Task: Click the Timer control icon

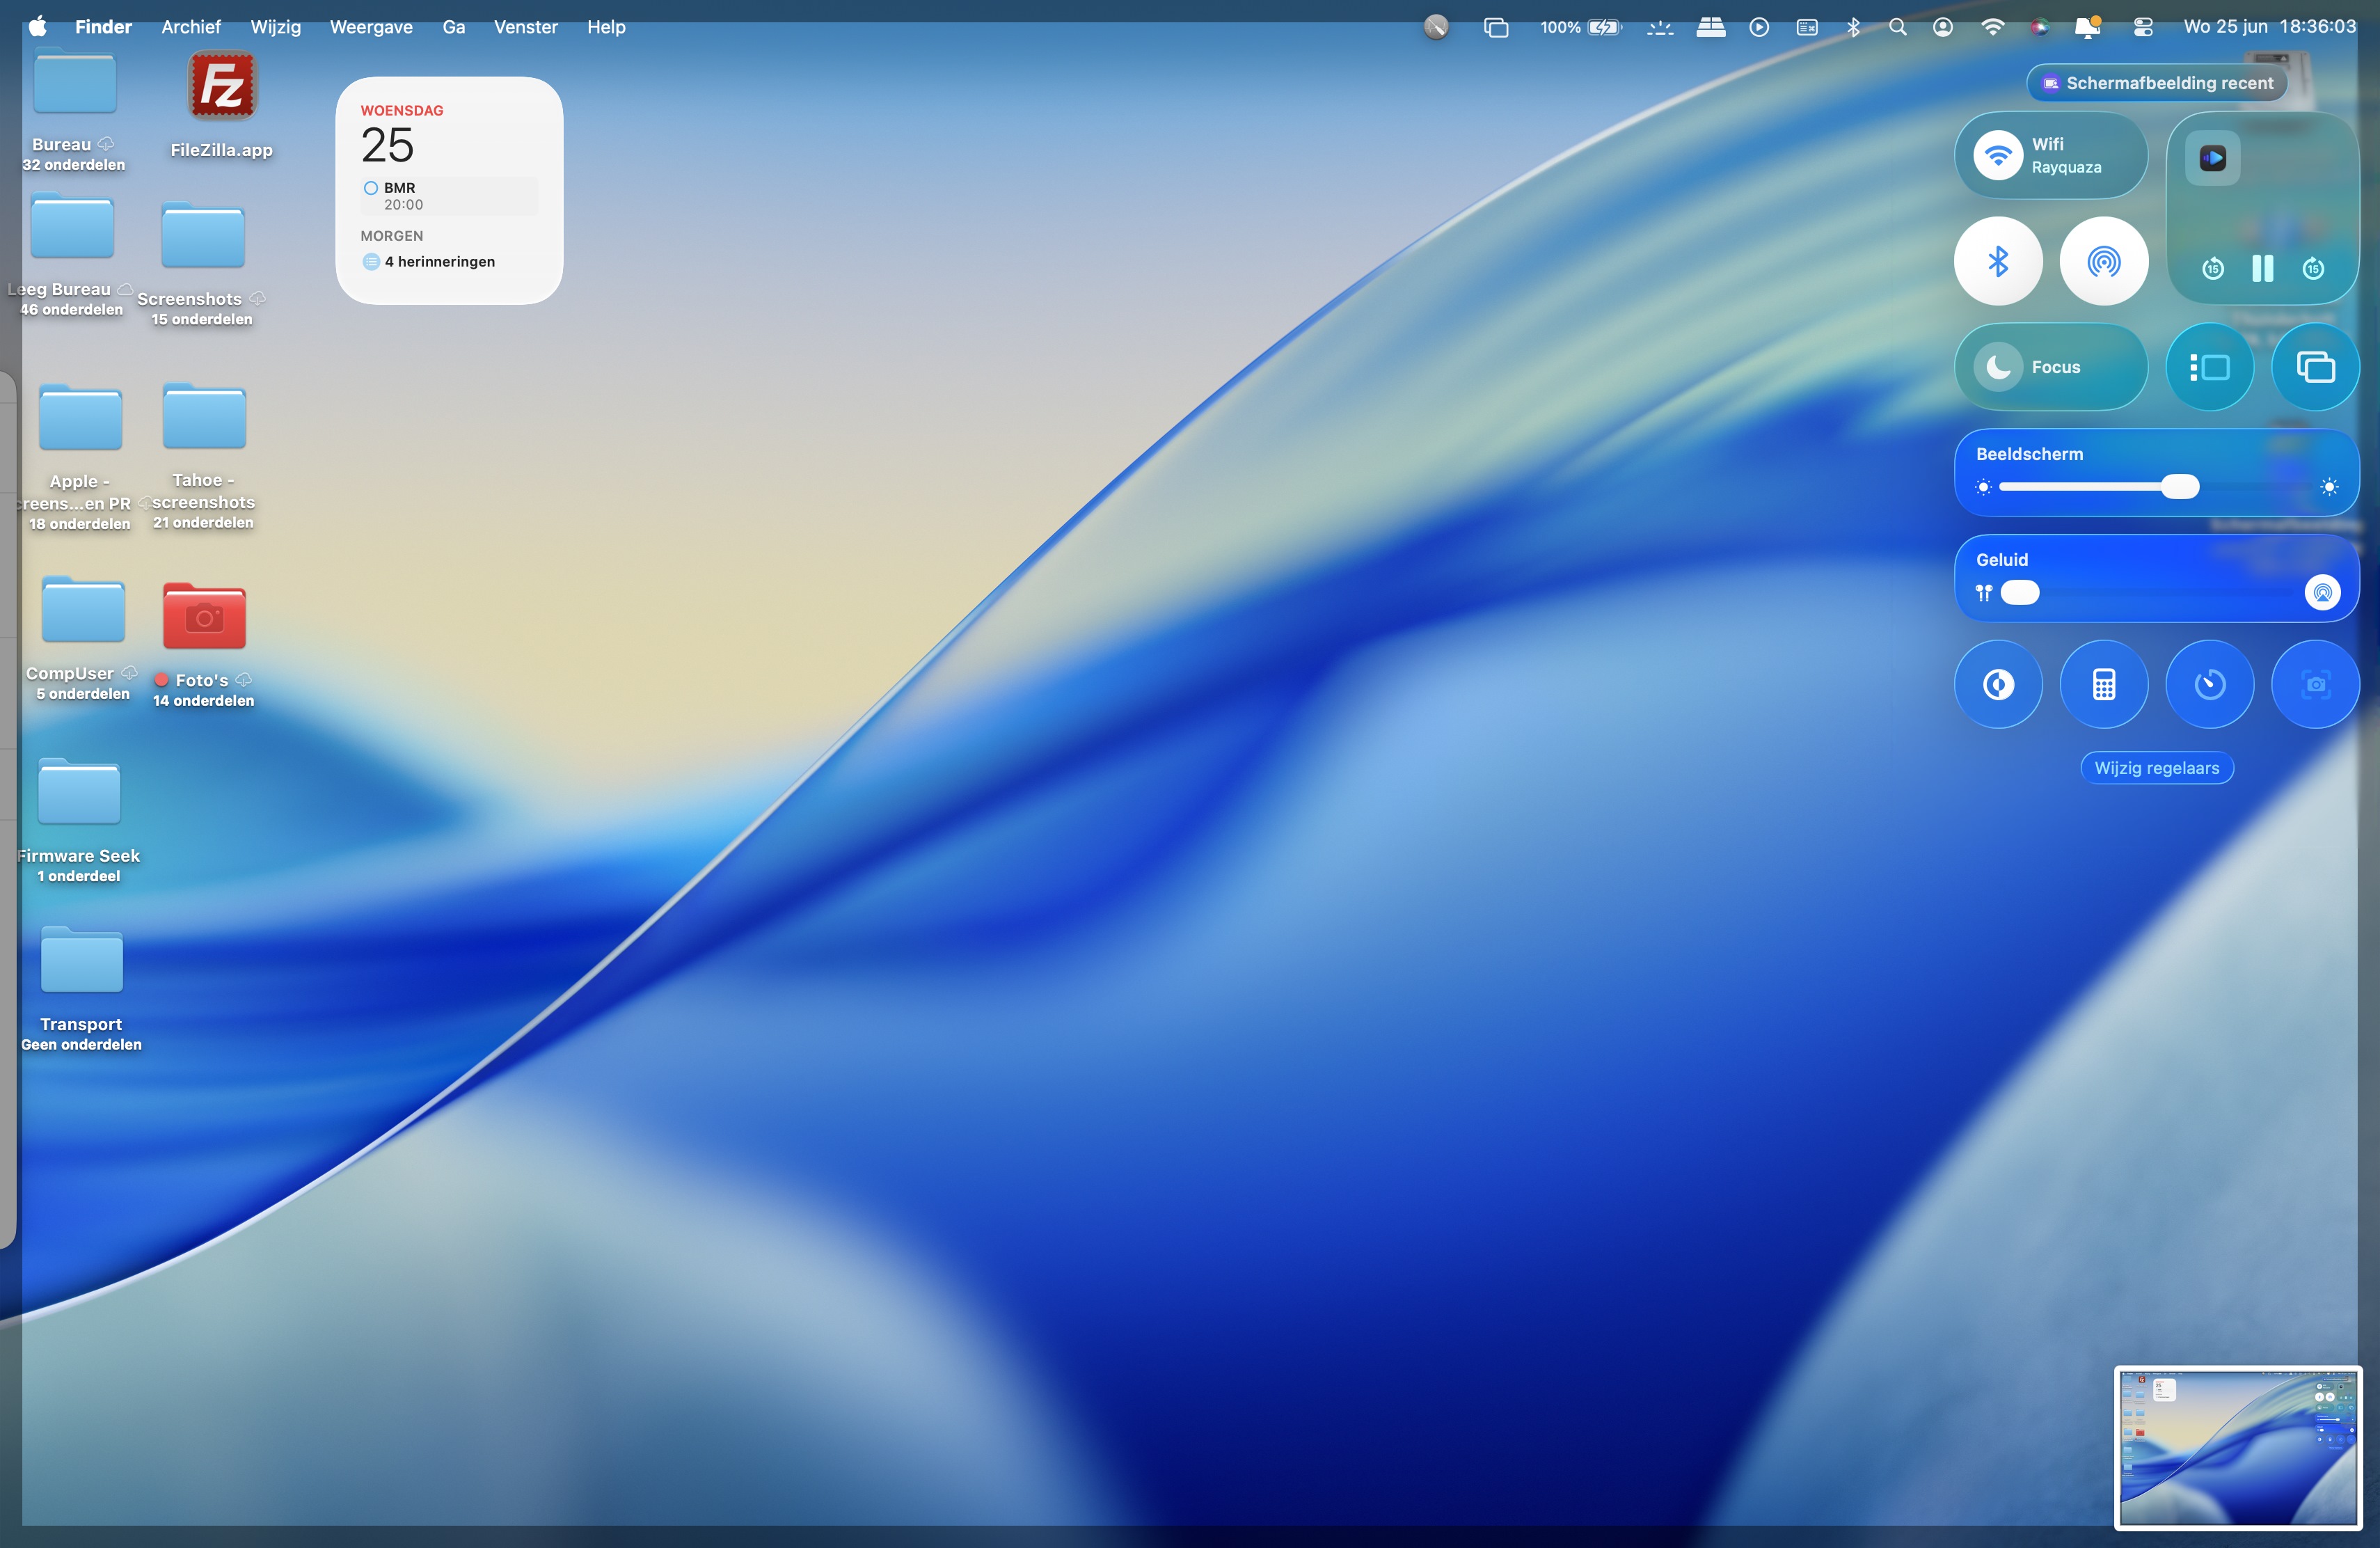Action: pos(2209,684)
